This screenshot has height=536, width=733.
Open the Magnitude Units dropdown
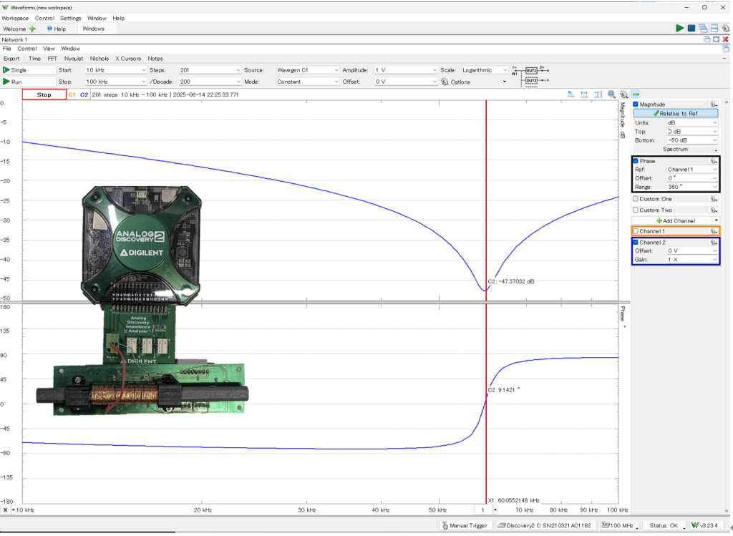[x=692, y=123]
